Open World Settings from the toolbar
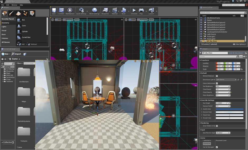This screenshot has width=248, height=150. point(94,11)
